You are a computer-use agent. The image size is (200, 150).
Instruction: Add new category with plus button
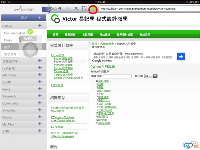(x=40, y=18)
